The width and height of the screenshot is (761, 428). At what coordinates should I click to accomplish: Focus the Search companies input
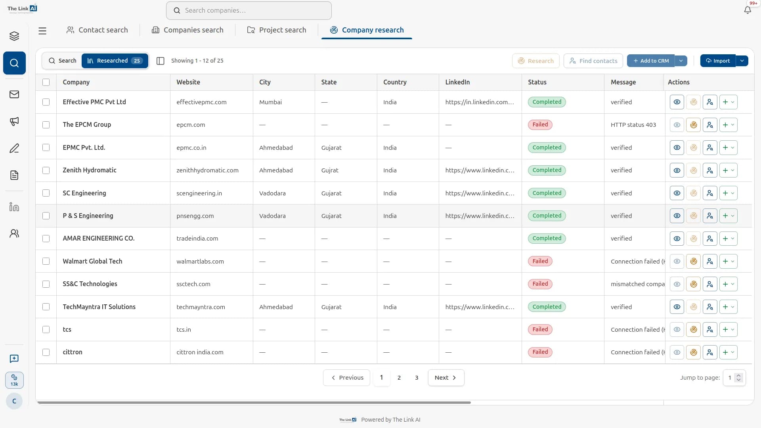click(x=249, y=11)
